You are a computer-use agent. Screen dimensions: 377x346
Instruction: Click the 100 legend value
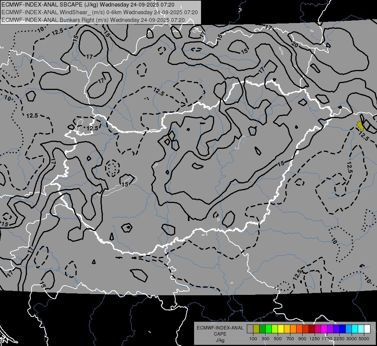click(253, 339)
